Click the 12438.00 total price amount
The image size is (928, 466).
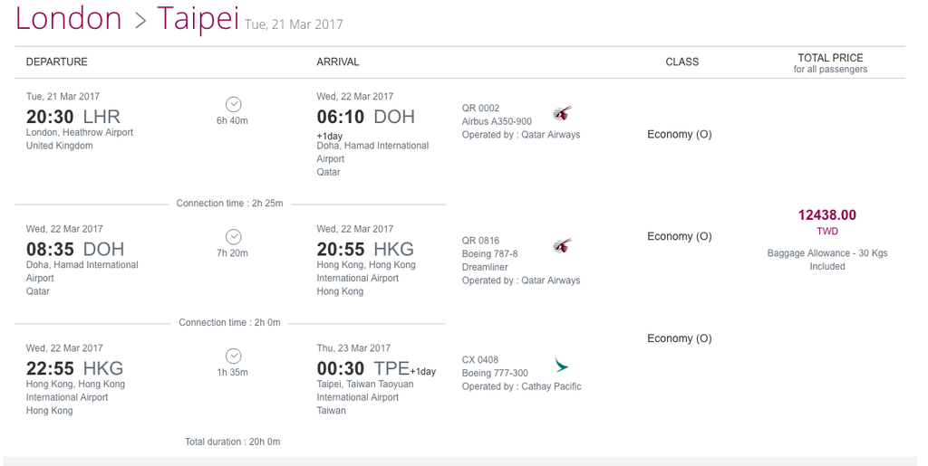click(x=826, y=215)
